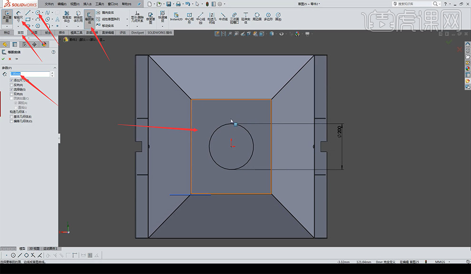The width and height of the screenshot is (471, 274).
Task: Select the 等距实体 Offset Entities tool
Action: [x=89, y=17]
